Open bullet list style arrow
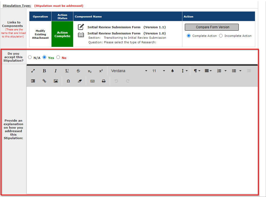The height and width of the screenshot is (197, 266). coord(240,71)
